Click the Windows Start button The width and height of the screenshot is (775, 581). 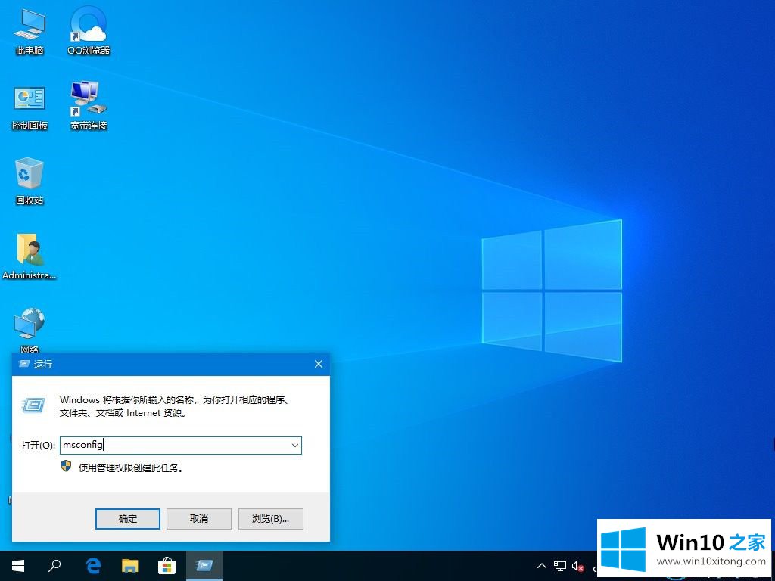tap(18, 566)
